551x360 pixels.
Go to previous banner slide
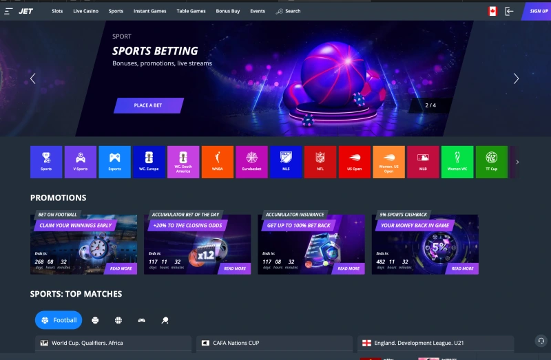click(32, 78)
